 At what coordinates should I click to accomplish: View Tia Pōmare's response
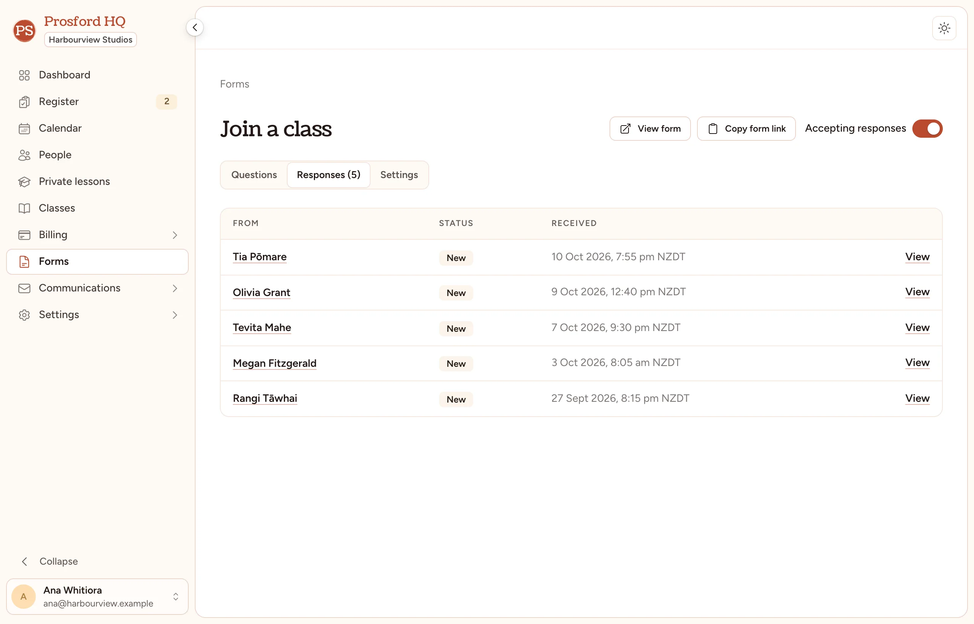coord(917,257)
